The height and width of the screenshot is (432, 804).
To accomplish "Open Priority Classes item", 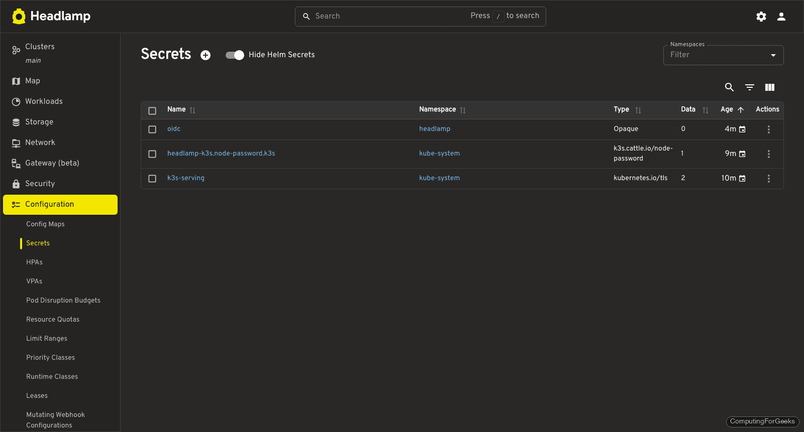I will (50, 358).
